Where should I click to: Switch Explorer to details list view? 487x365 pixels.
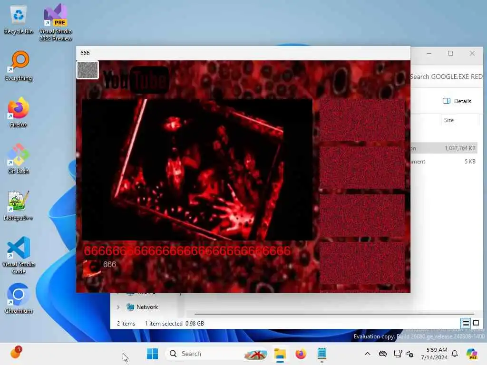[466, 323]
